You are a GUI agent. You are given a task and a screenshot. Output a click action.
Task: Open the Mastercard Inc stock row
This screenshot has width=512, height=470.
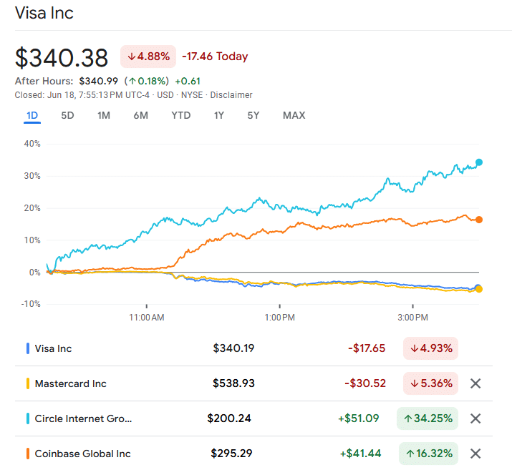tap(253, 383)
